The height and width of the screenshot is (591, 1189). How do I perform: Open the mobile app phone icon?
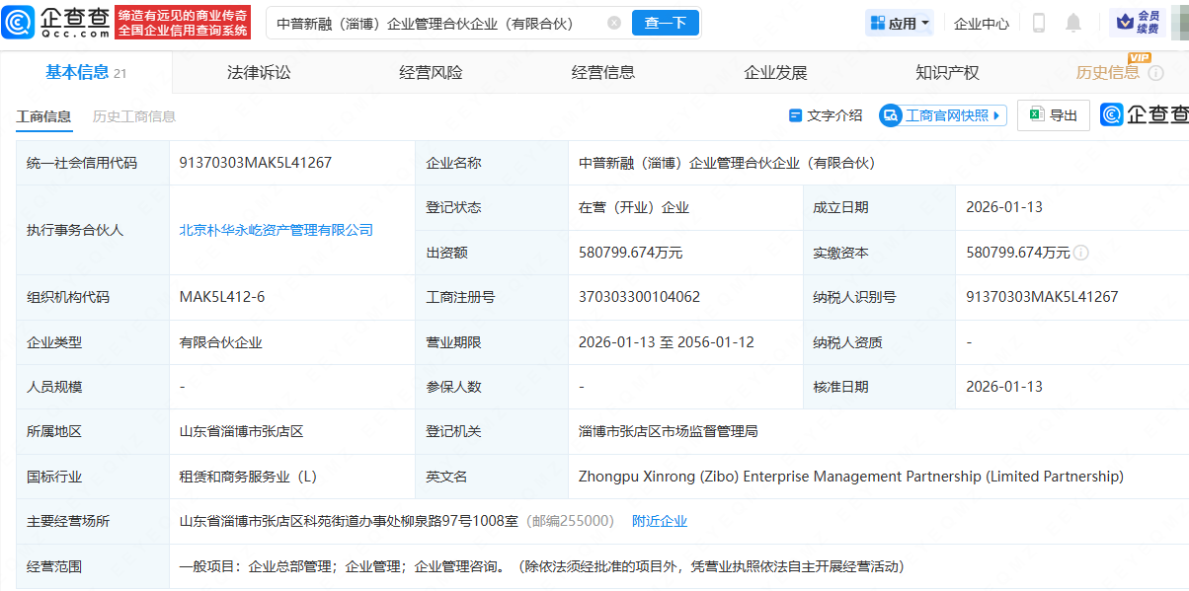[1039, 23]
